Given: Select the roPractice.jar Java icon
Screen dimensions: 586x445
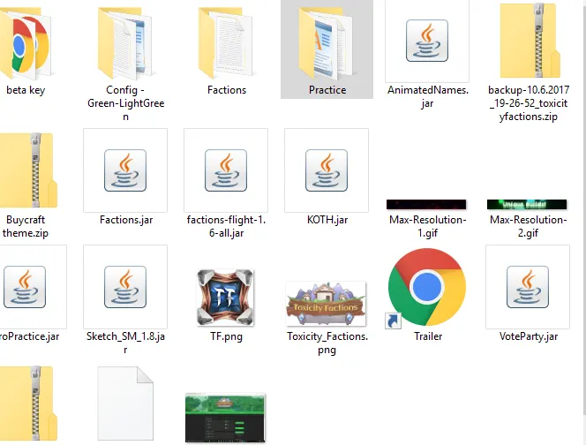Looking at the screenshot, I should (25, 287).
